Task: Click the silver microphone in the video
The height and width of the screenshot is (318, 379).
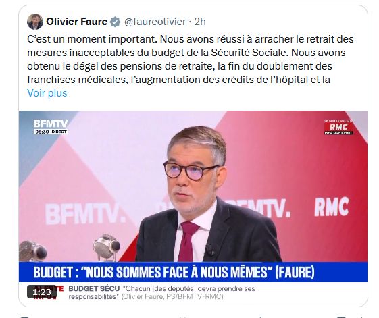Action: tap(106, 246)
